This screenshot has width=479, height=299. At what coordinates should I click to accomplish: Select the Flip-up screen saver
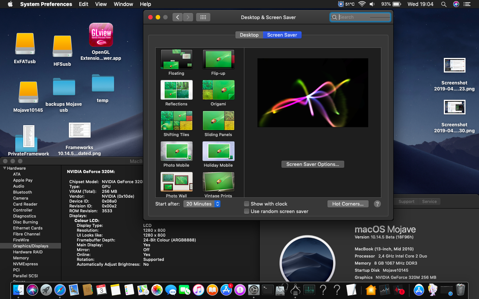coord(218,59)
